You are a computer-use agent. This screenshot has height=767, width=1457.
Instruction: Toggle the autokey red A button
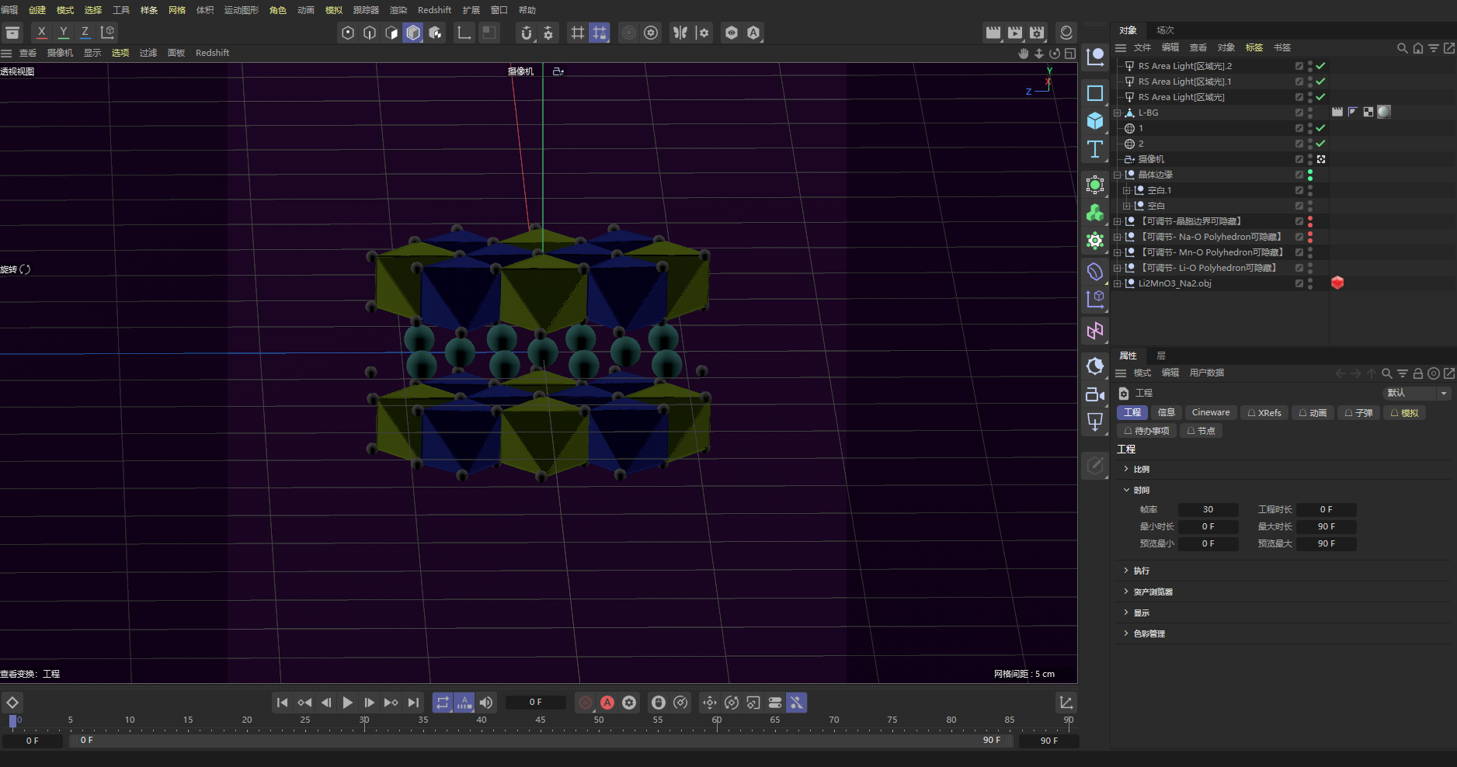(607, 703)
